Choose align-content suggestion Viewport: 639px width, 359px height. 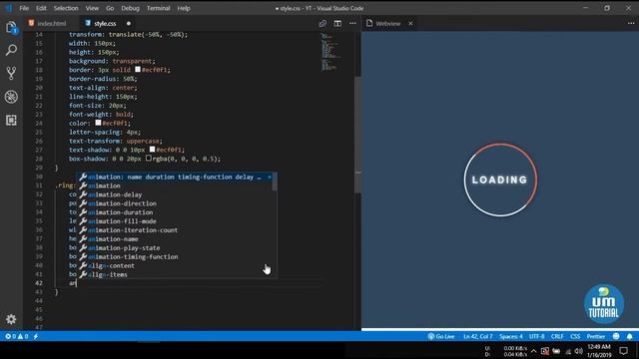175,266
